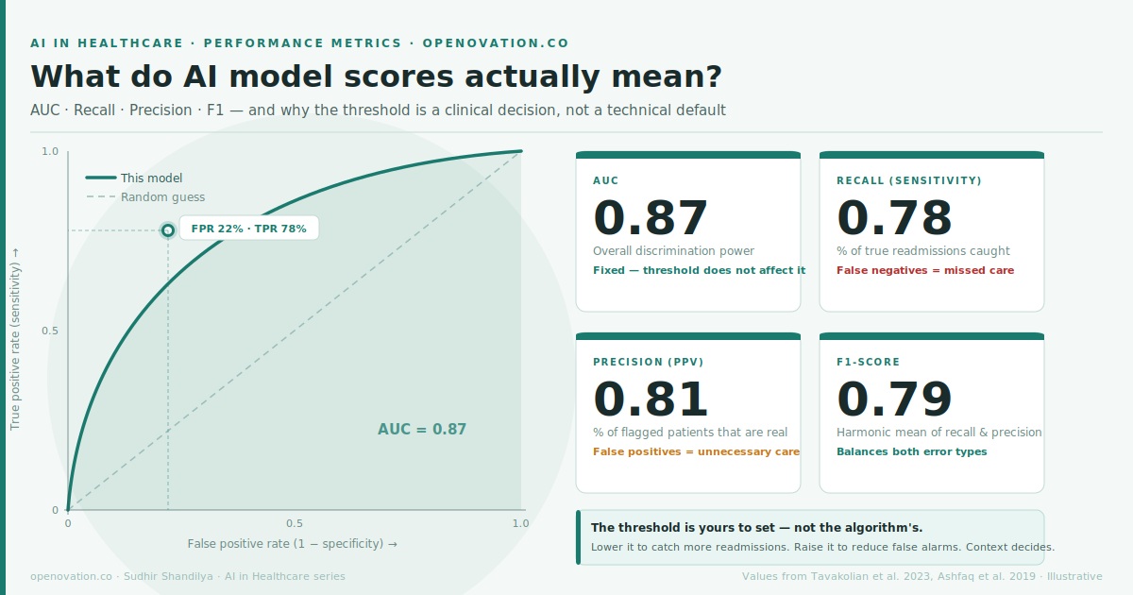Image resolution: width=1133 pixels, height=595 pixels.
Task: Click the Precision (PPV) 0.81 value
Action: click(x=651, y=399)
